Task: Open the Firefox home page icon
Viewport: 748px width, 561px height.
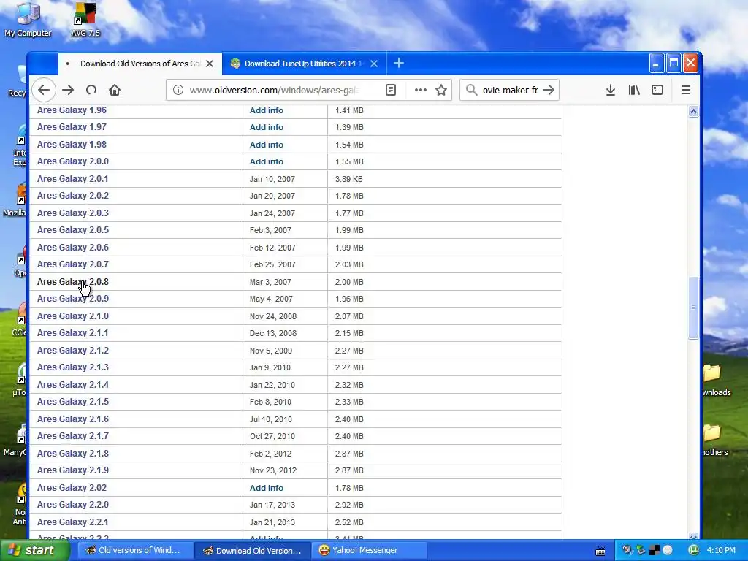Action: coord(115,90)
